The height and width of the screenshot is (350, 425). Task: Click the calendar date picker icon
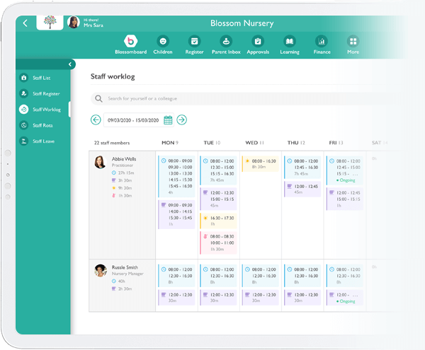(x=169, y=120)
